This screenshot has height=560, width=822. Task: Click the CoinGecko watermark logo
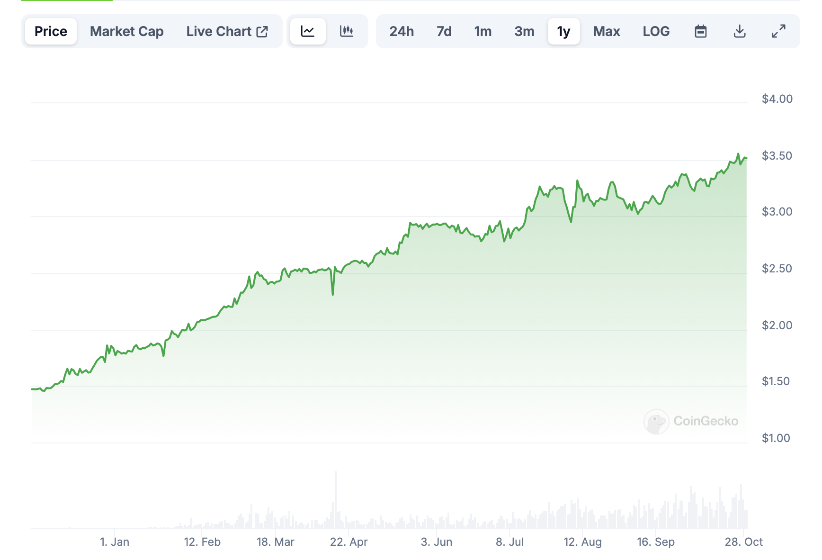click(656, 421)
